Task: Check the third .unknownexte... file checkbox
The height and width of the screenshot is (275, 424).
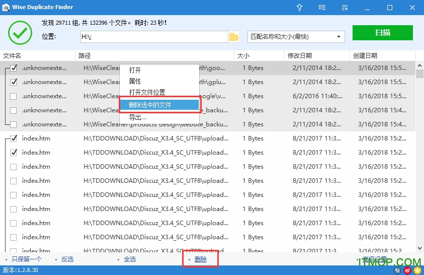Action: tap(14, 96)
